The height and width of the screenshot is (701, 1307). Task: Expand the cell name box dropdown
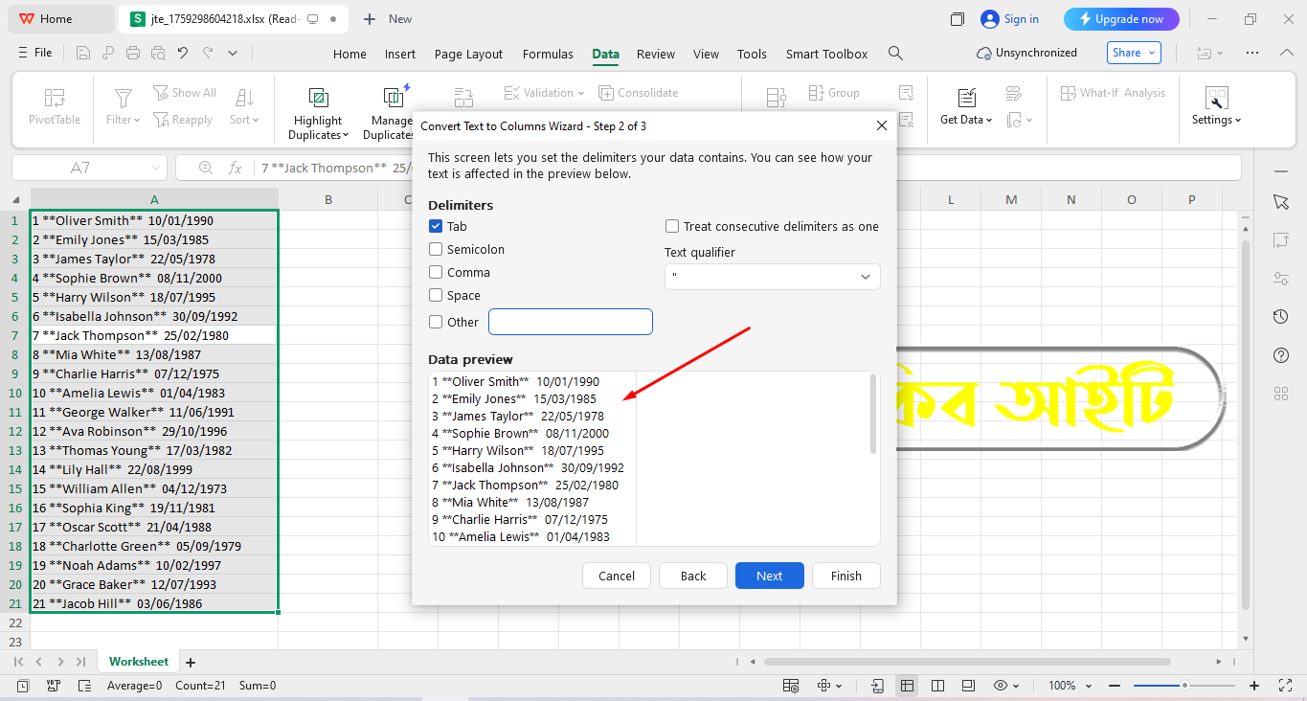156,168
